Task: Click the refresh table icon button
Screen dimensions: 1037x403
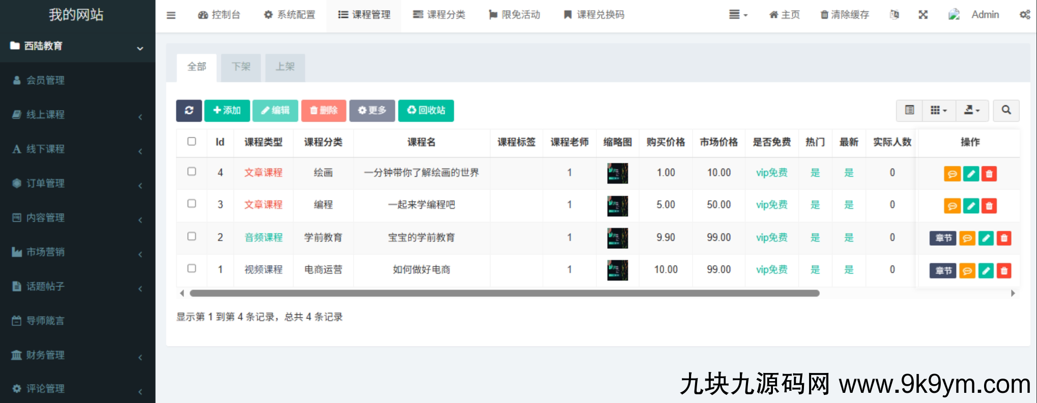Action: pyautogui.click(x=189, y=110)
